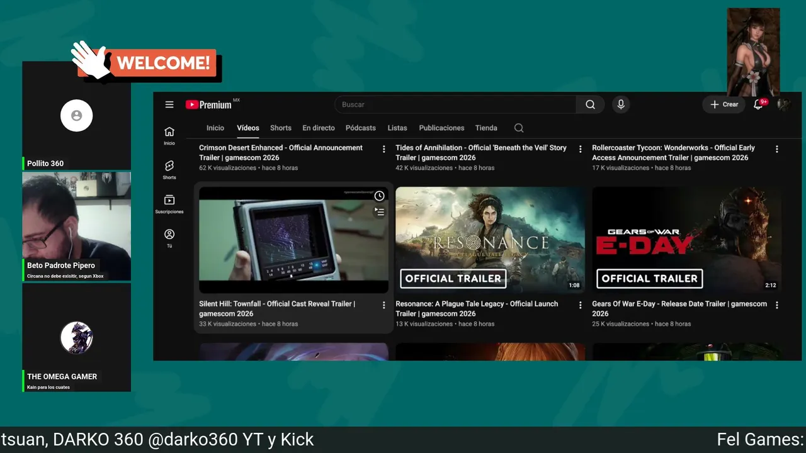
Task: Open the account avatar menu
Action: click(784, 104)
